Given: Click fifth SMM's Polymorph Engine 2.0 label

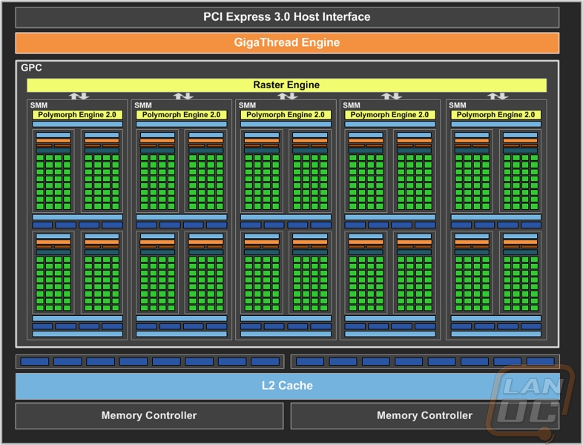Looking at the screenshot, I should [x=495, y=115].
